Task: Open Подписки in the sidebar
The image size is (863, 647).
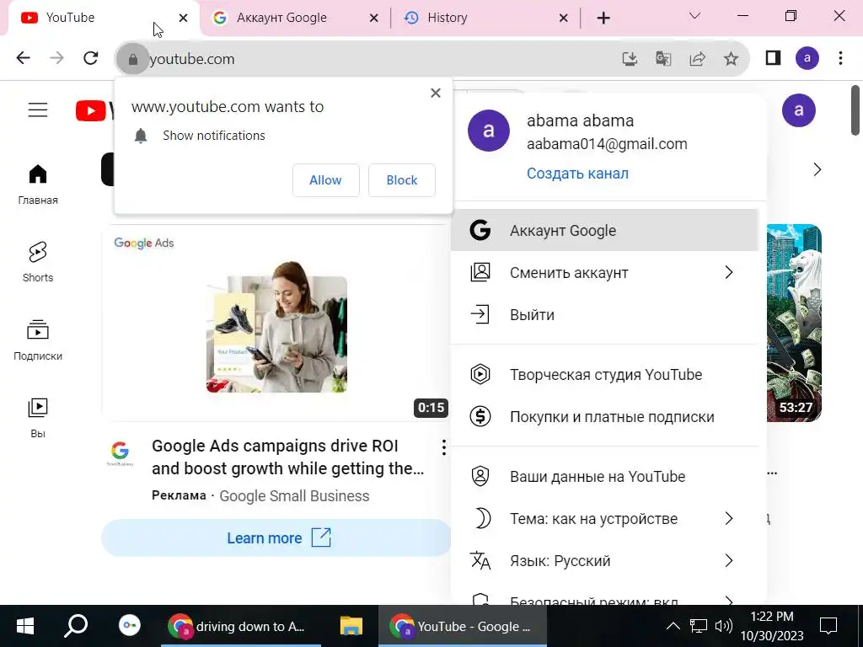Action: tap(38, 340)
